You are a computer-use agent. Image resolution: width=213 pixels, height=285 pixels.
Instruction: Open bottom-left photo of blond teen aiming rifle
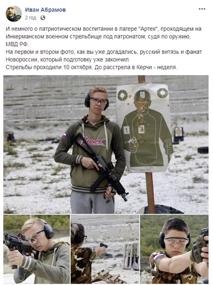pos(37,249)
